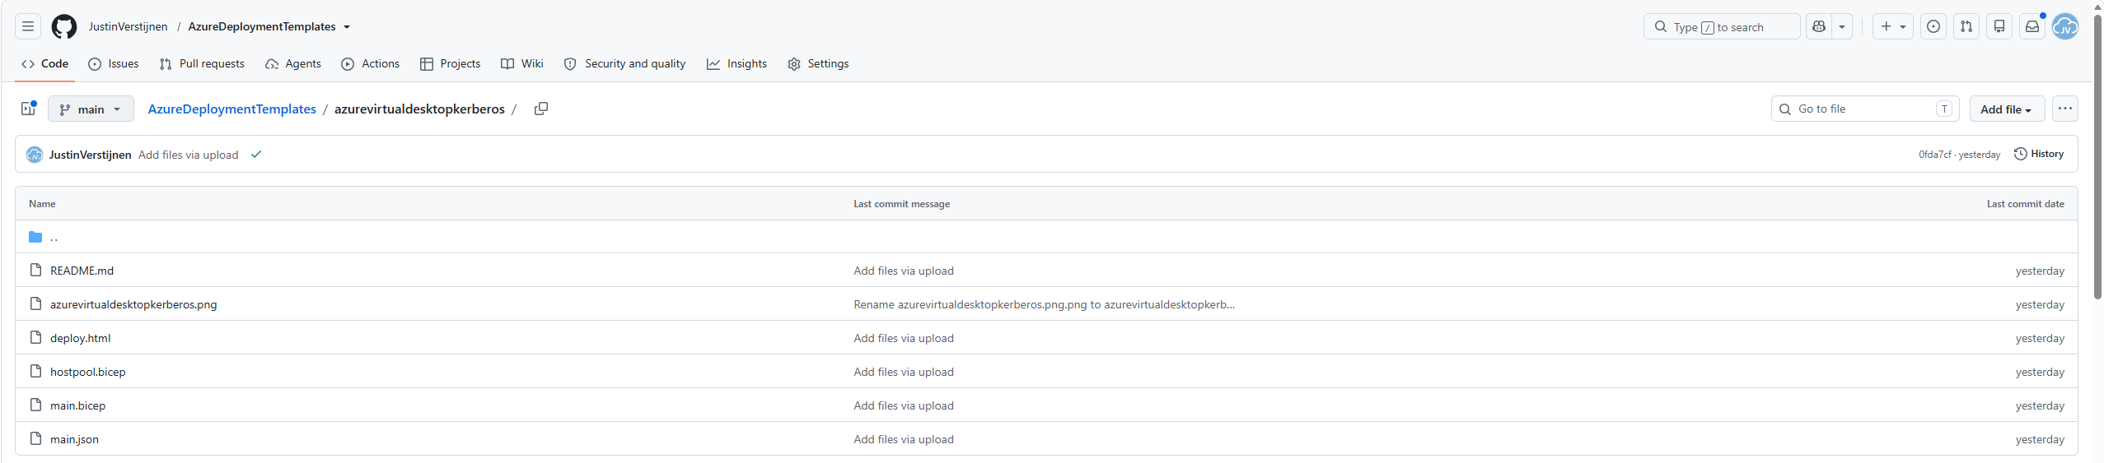Image resolution: width=2104 pixels, height=463 pixels.
Task: Click the Last commit date column header
Action: point(2025,203)
